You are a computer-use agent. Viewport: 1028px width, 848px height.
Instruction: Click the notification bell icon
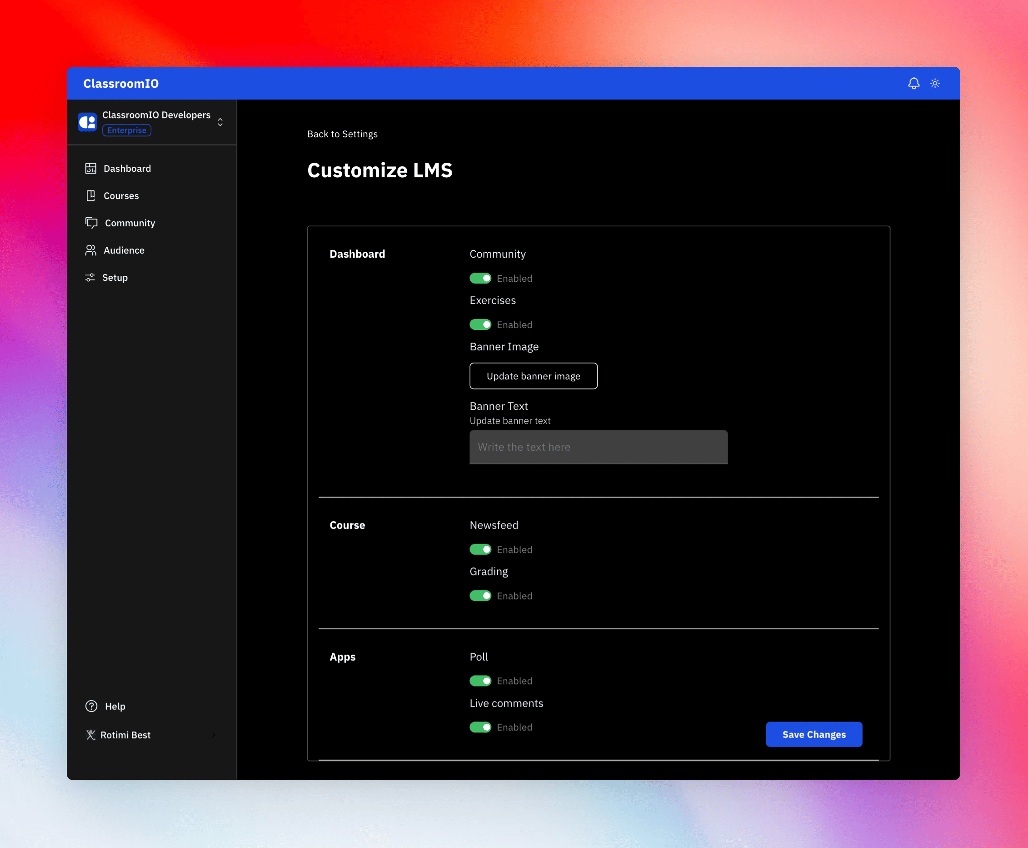point(912,83)
